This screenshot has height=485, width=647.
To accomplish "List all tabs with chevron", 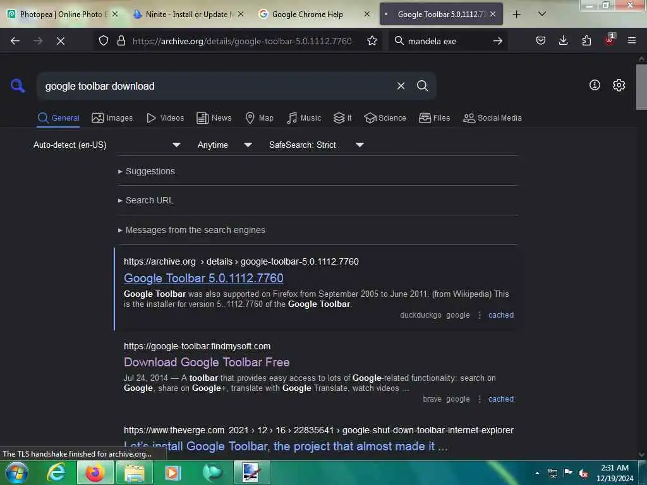I will (x=541, y=15).
